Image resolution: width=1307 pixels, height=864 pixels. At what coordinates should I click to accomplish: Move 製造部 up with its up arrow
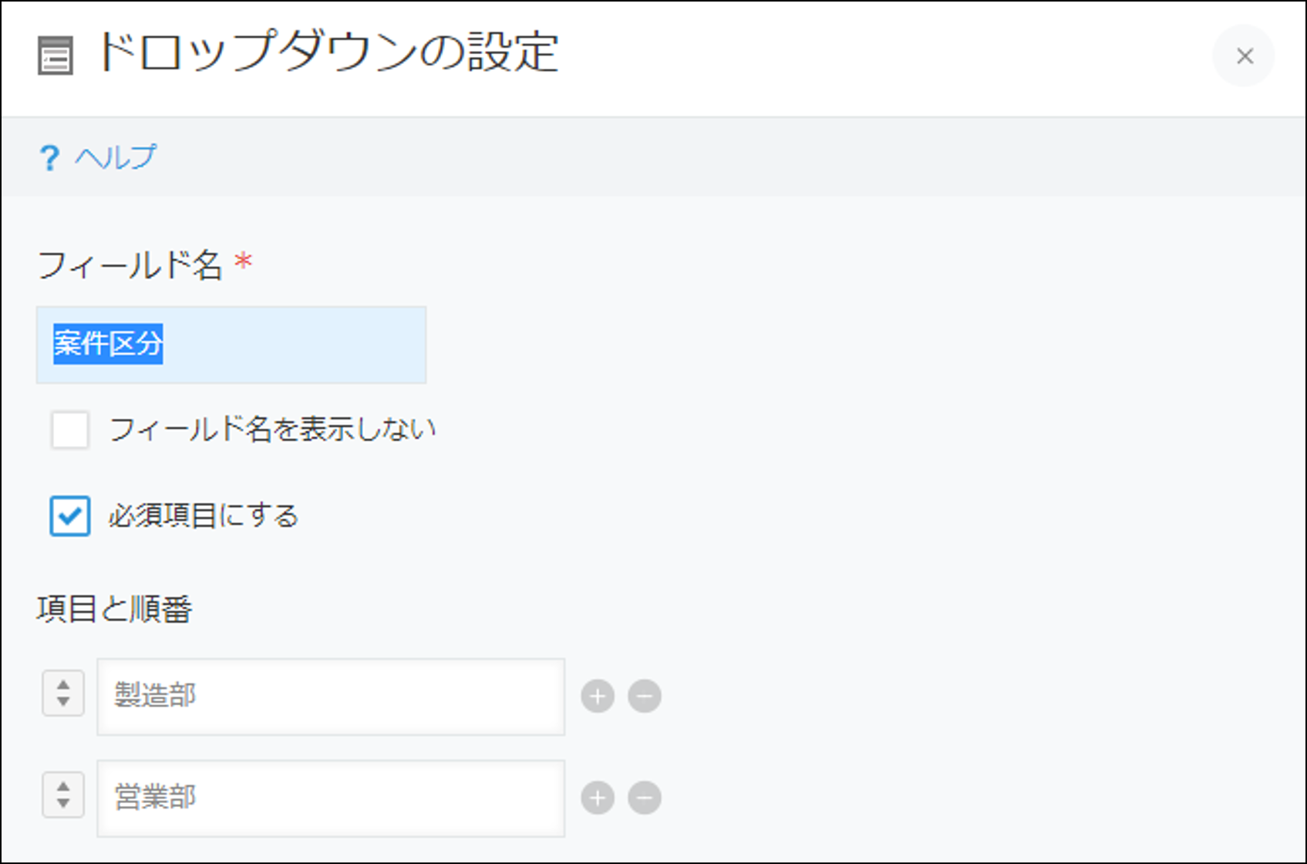click(63, 684)
